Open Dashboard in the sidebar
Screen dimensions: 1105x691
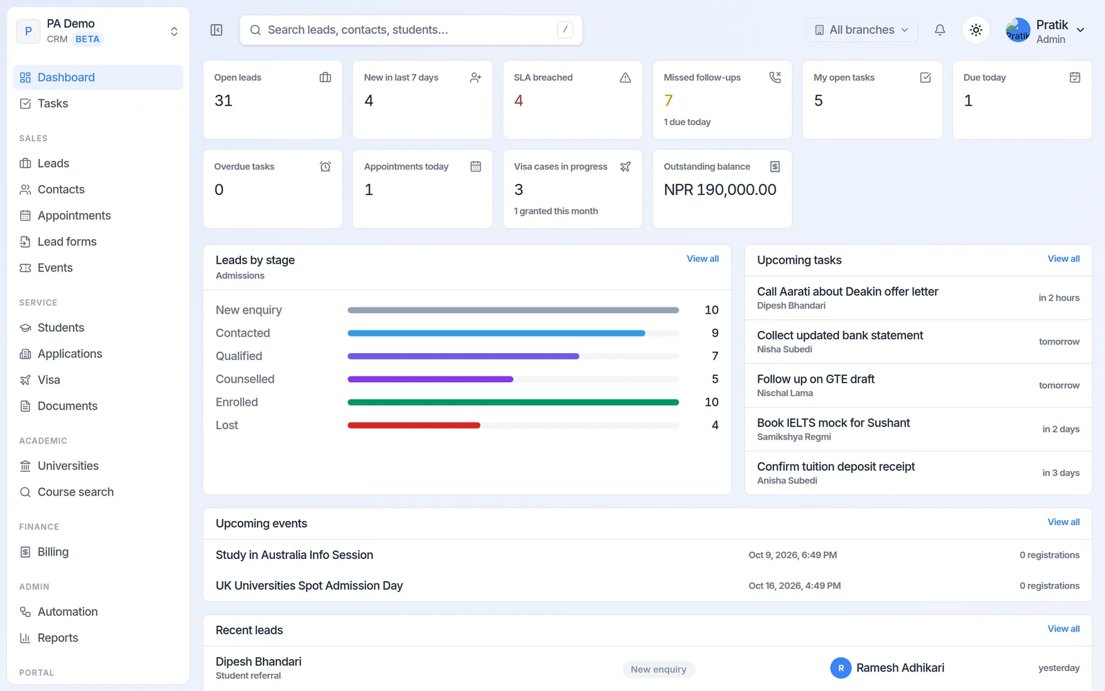(98, 77)
